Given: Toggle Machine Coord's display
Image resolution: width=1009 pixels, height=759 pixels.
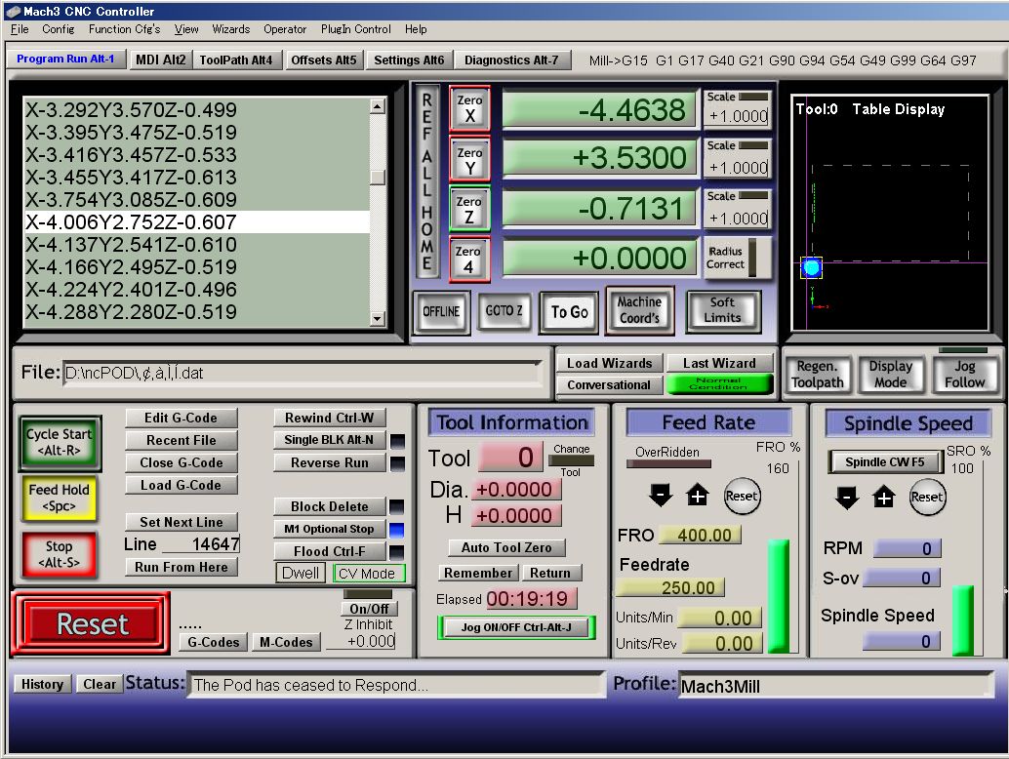Looking at the screenshot, I should (x=639, y=310).
